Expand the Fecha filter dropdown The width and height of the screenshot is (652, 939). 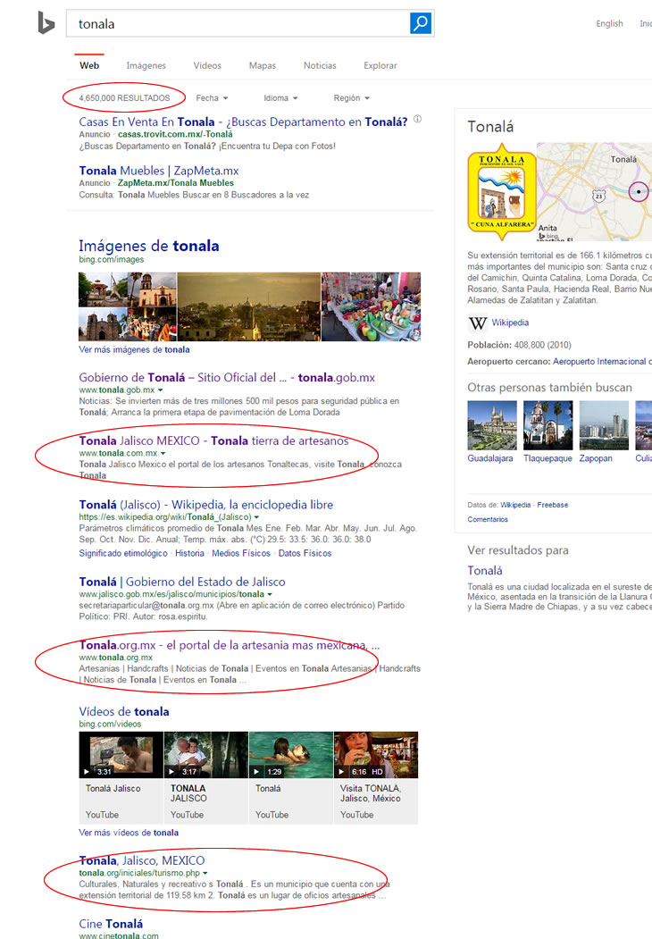click(212, 98)
